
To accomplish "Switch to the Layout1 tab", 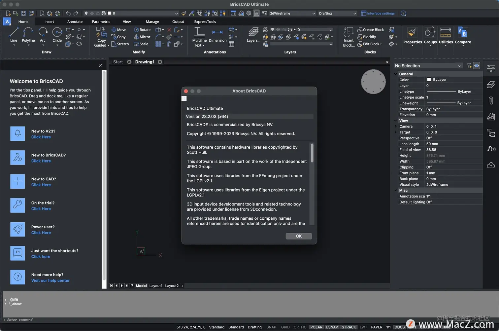I will (x=156, y=286).
